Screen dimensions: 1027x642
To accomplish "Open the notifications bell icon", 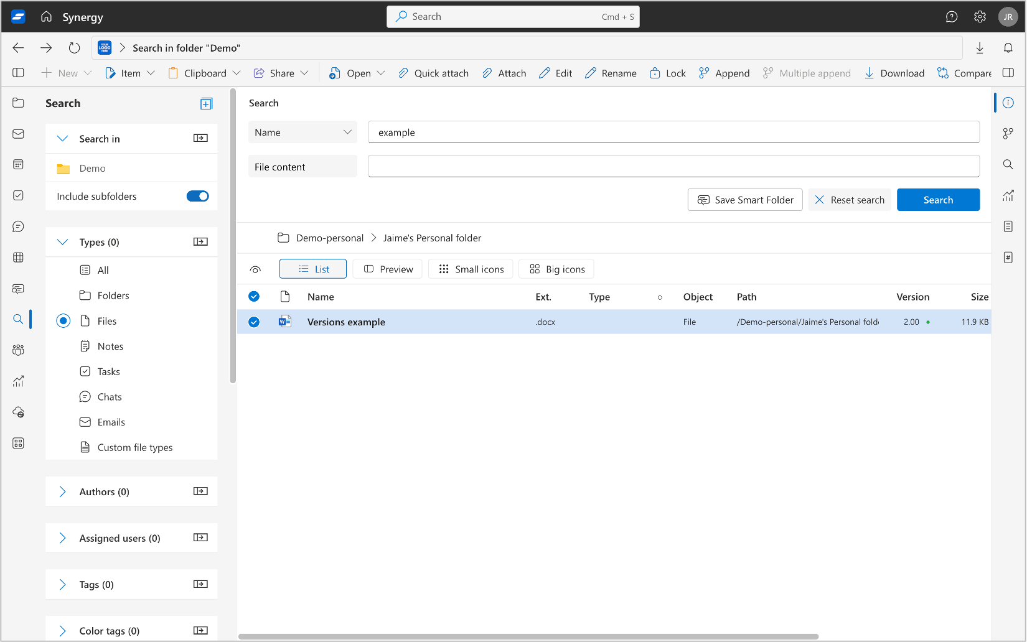I will click(x=1008, y=48).
